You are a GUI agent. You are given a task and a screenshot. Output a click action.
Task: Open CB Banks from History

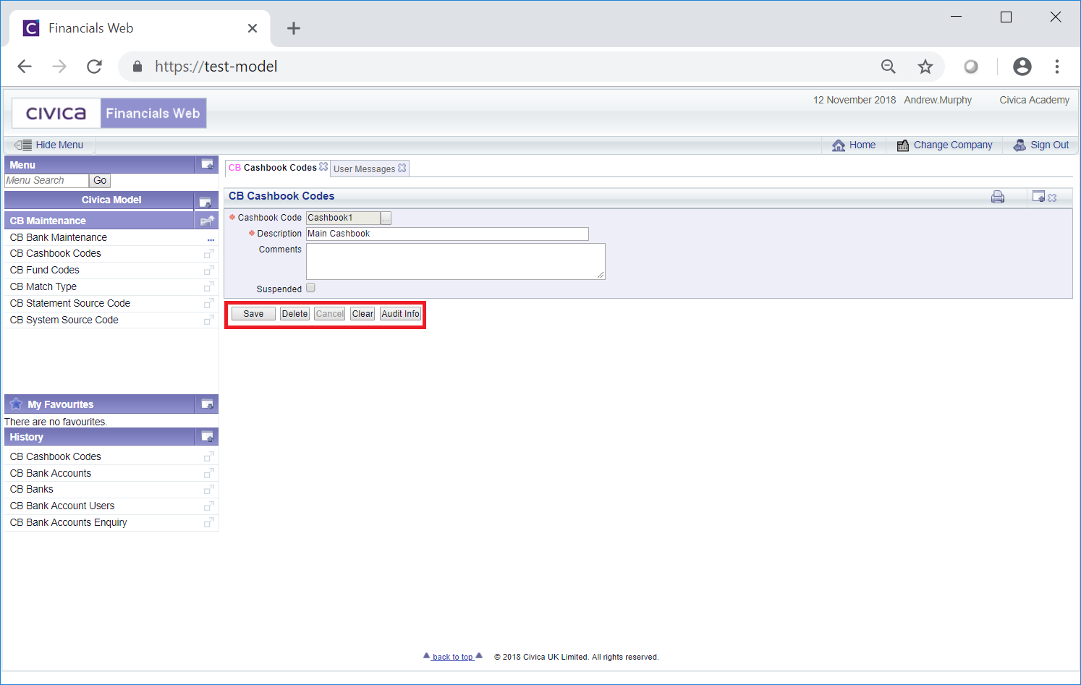[32, 489]
